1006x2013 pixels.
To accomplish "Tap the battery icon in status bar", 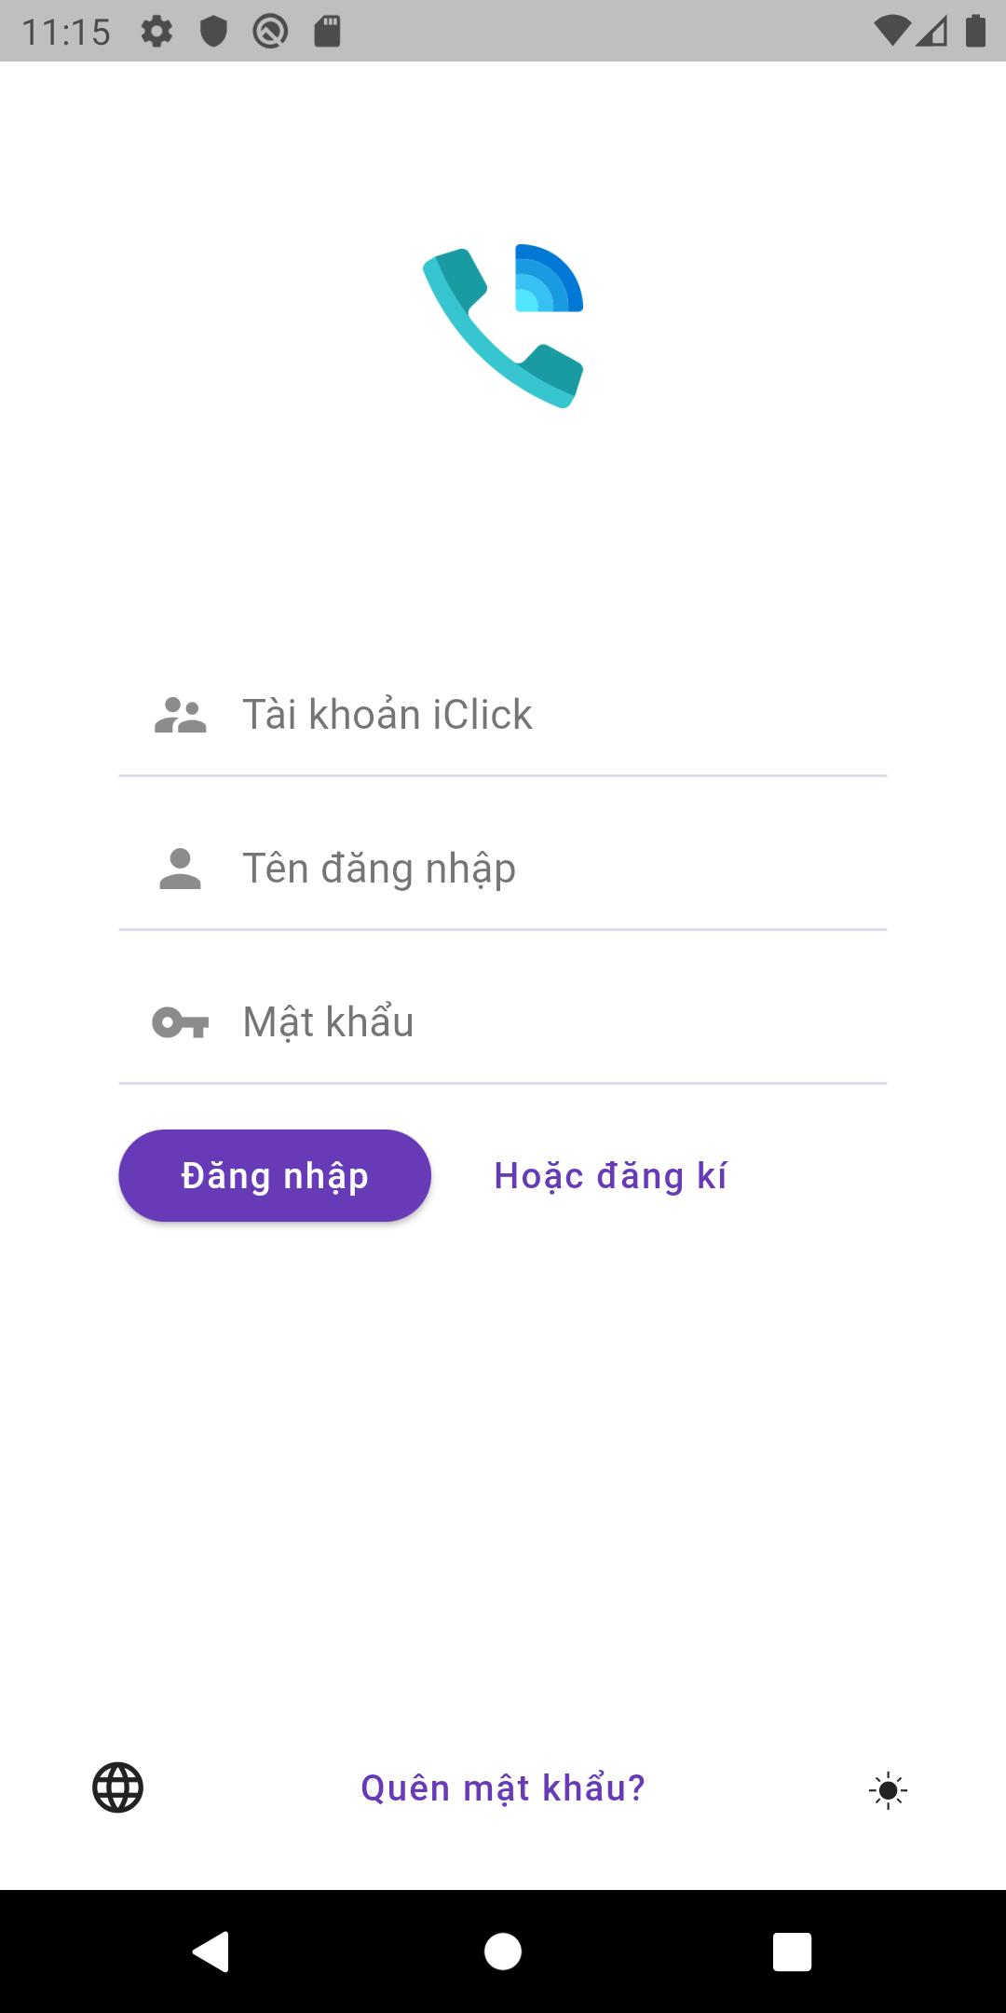I will point(975,32).
